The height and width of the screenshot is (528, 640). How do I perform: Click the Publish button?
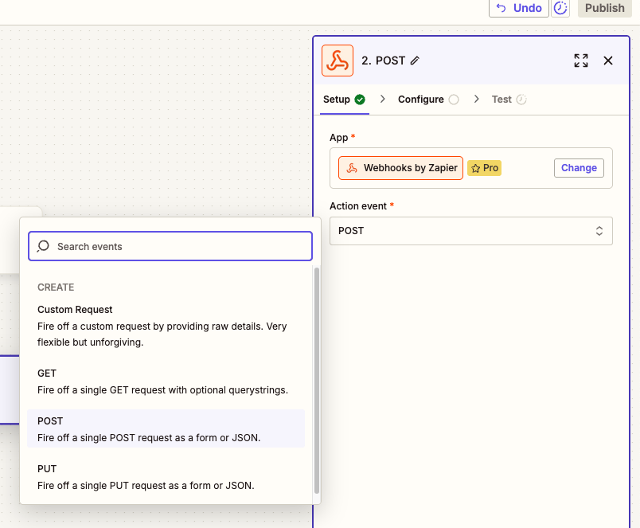click(x=604, y=8)
